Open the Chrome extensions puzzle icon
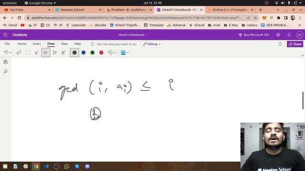 click(x=278, y=18)
